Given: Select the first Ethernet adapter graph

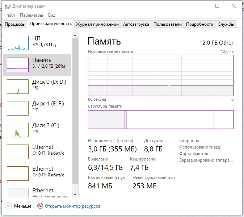Looking at the screenshot, I should 17,152.
